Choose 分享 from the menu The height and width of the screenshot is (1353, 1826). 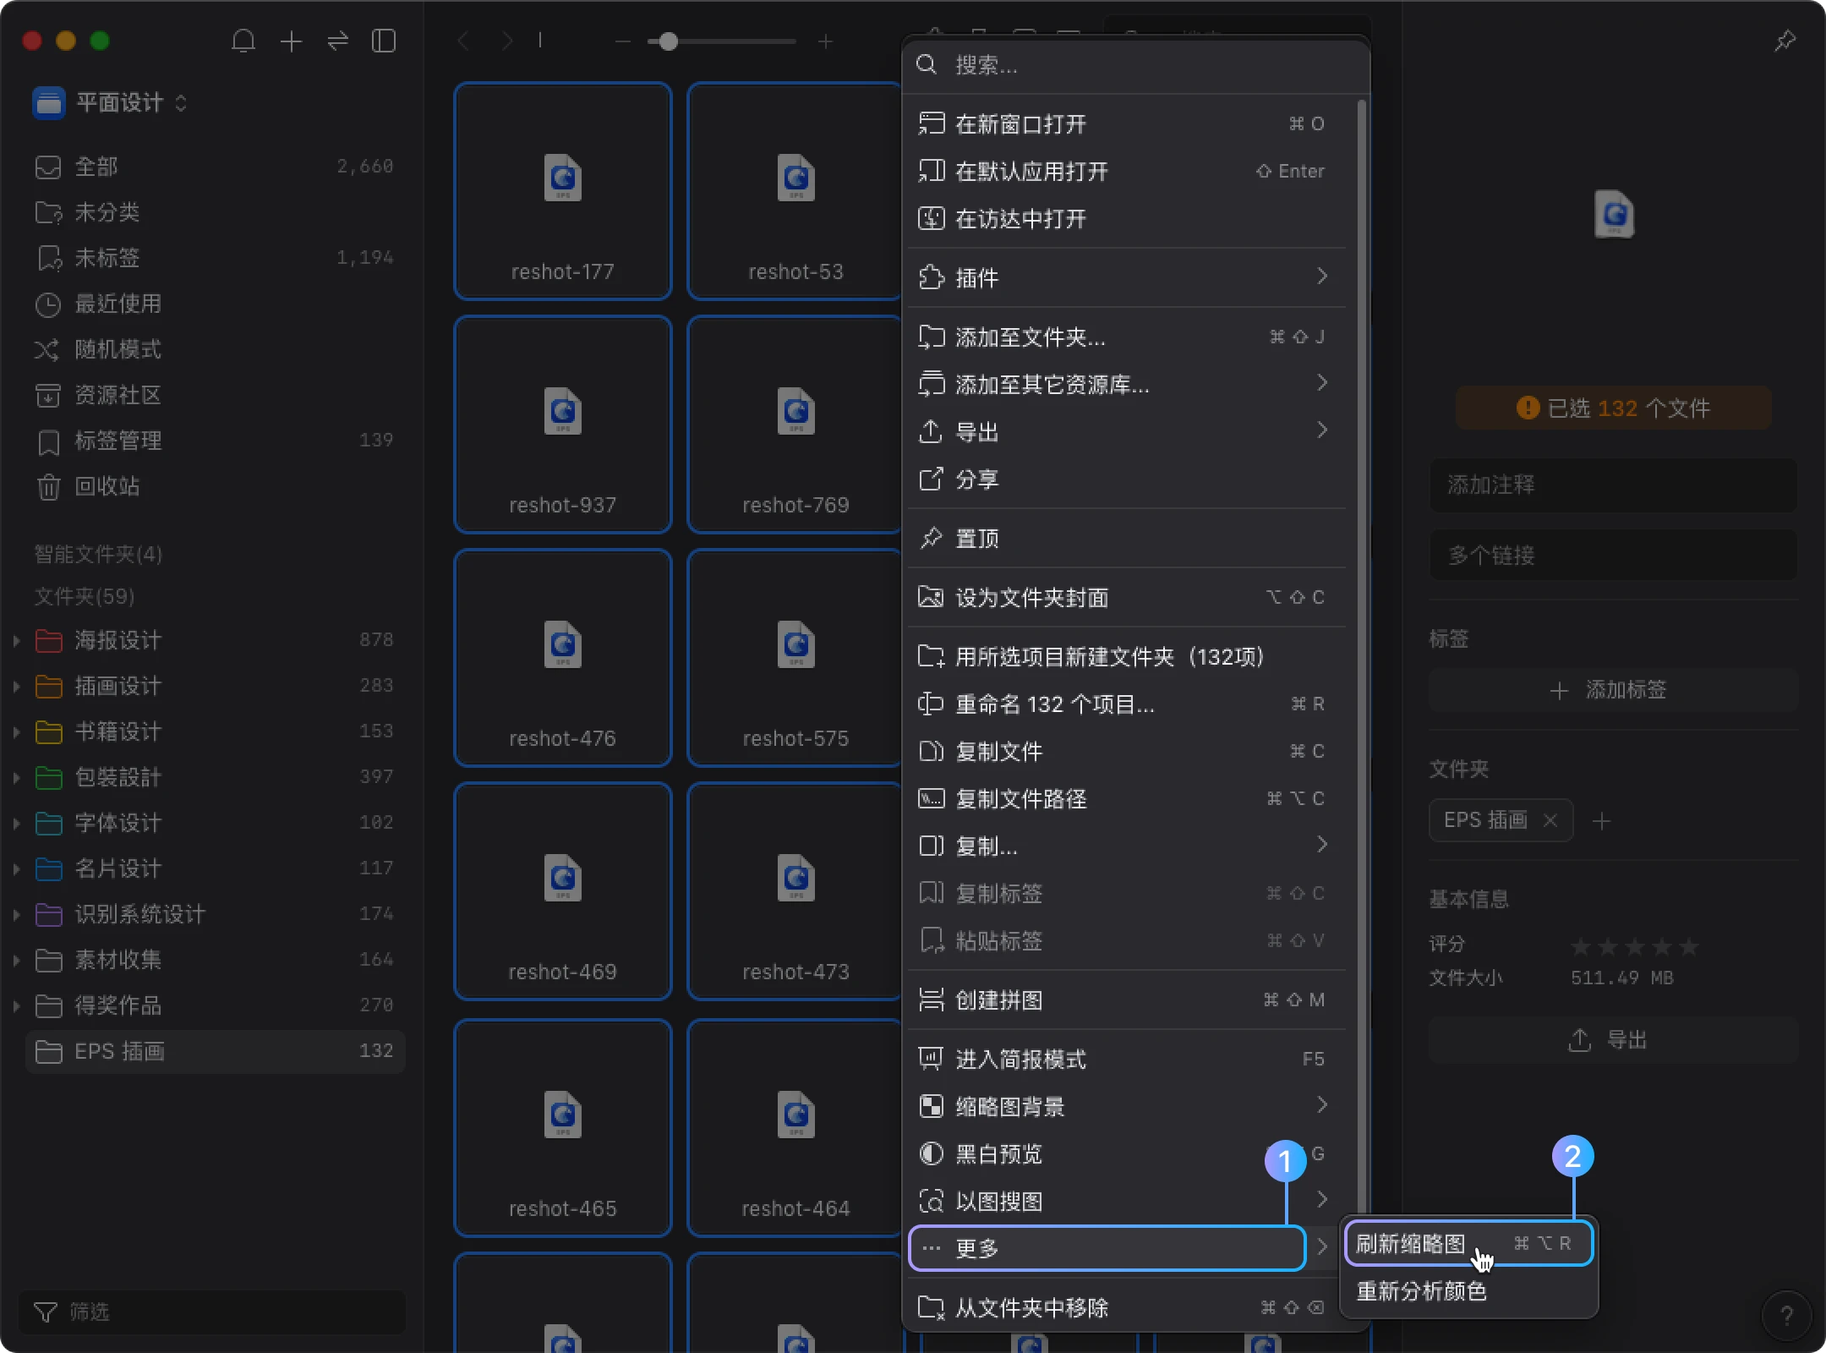(x=1127, y=479)
